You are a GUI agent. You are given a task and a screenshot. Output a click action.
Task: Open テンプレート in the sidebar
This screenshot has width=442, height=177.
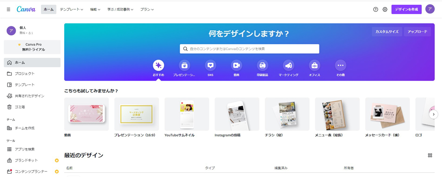click(32, 85)
